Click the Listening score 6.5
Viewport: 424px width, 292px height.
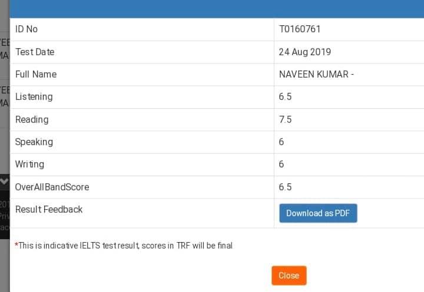click(285, 97)
